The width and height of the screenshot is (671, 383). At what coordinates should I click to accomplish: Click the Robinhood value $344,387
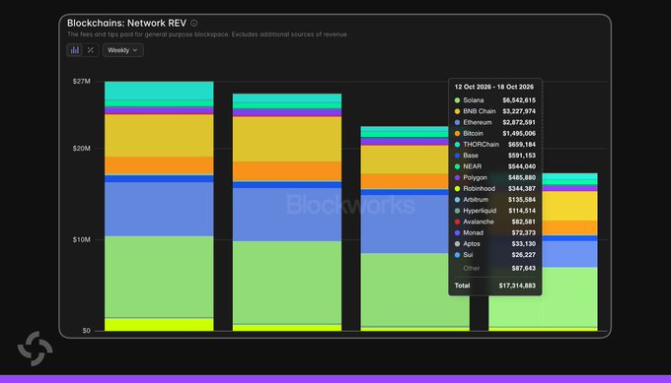click(x=522, y=189)
